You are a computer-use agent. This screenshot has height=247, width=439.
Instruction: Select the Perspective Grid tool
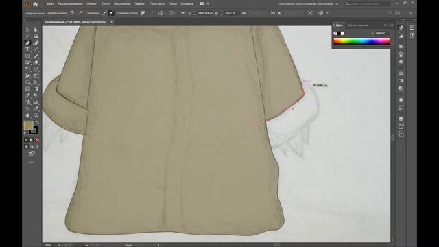36,82
